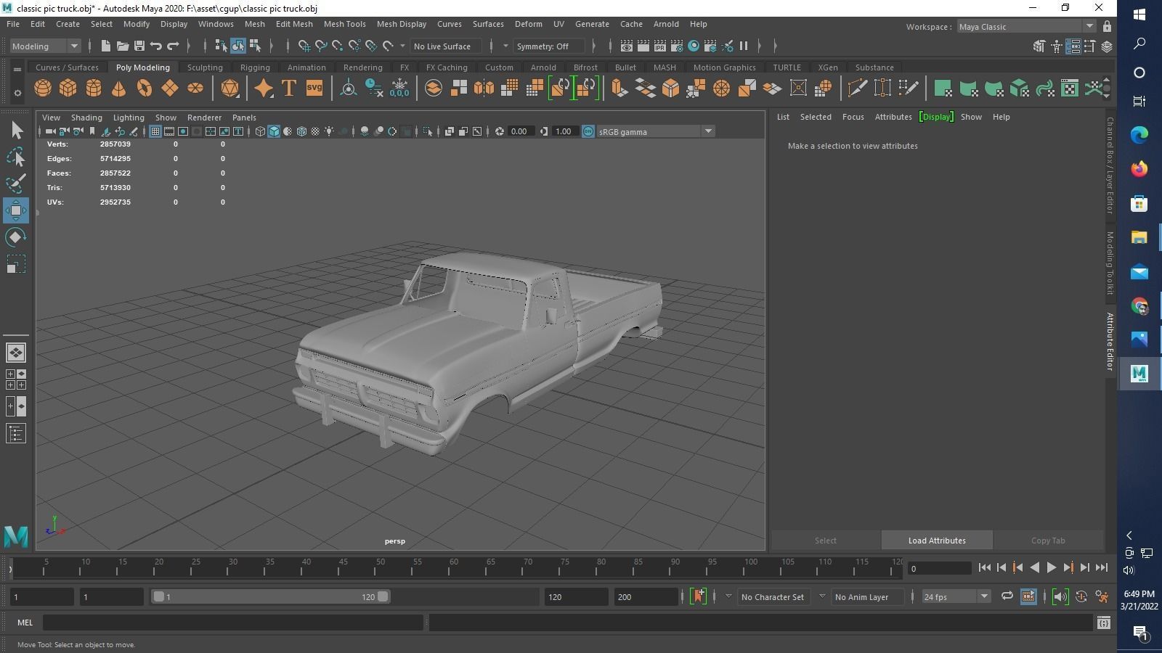Click the time range slider bar
Viewport: 1162px width, 653px height.
[x=269, y=597]
